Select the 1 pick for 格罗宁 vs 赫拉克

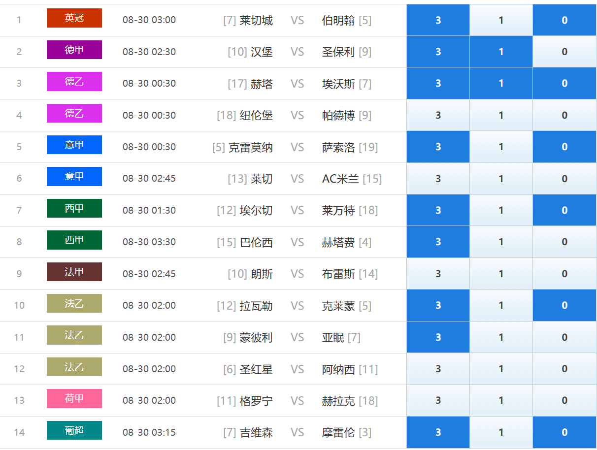[501, 400]
